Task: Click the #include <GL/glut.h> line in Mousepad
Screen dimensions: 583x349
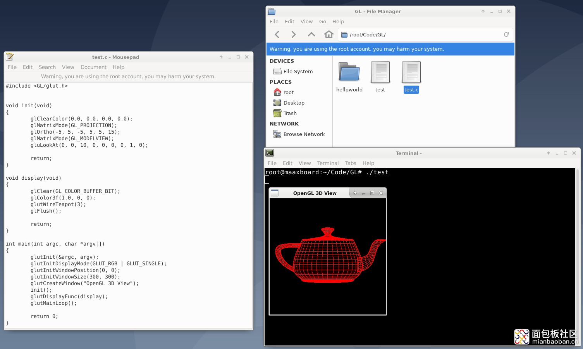Action: pyautogui.click(x=37, y=86)
